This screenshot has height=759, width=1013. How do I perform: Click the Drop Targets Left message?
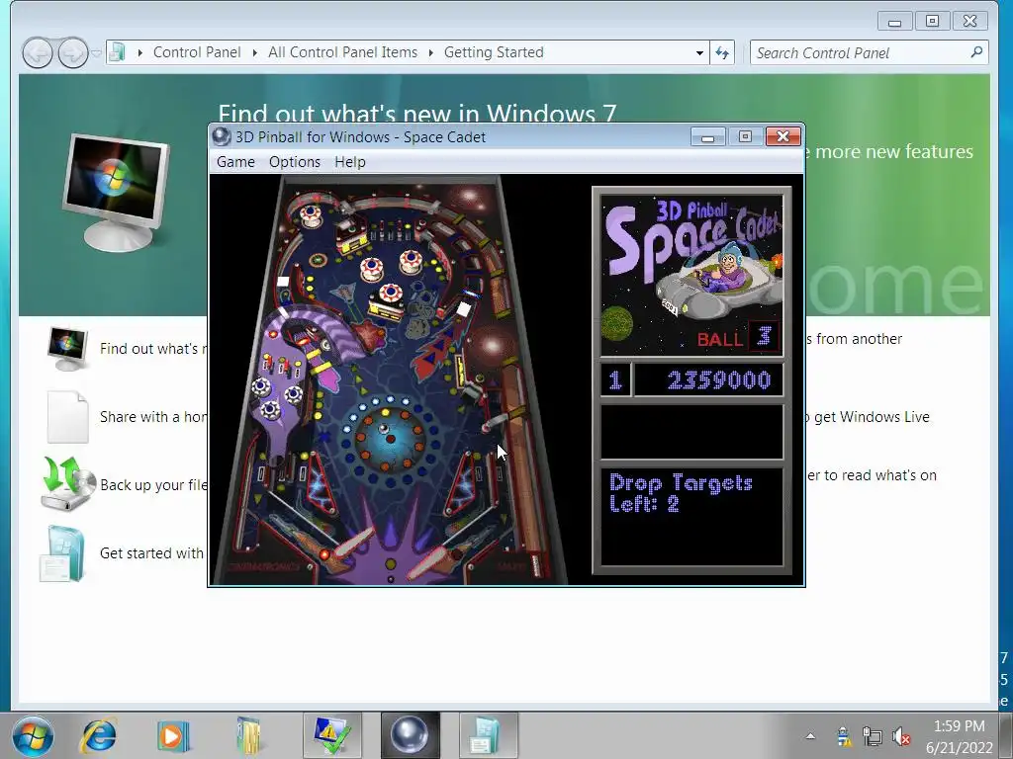[681, 493]
